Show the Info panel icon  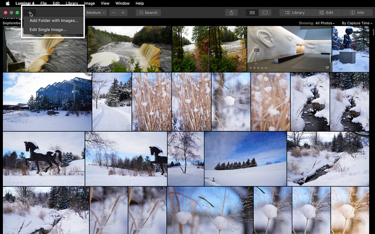click(357, 12)
